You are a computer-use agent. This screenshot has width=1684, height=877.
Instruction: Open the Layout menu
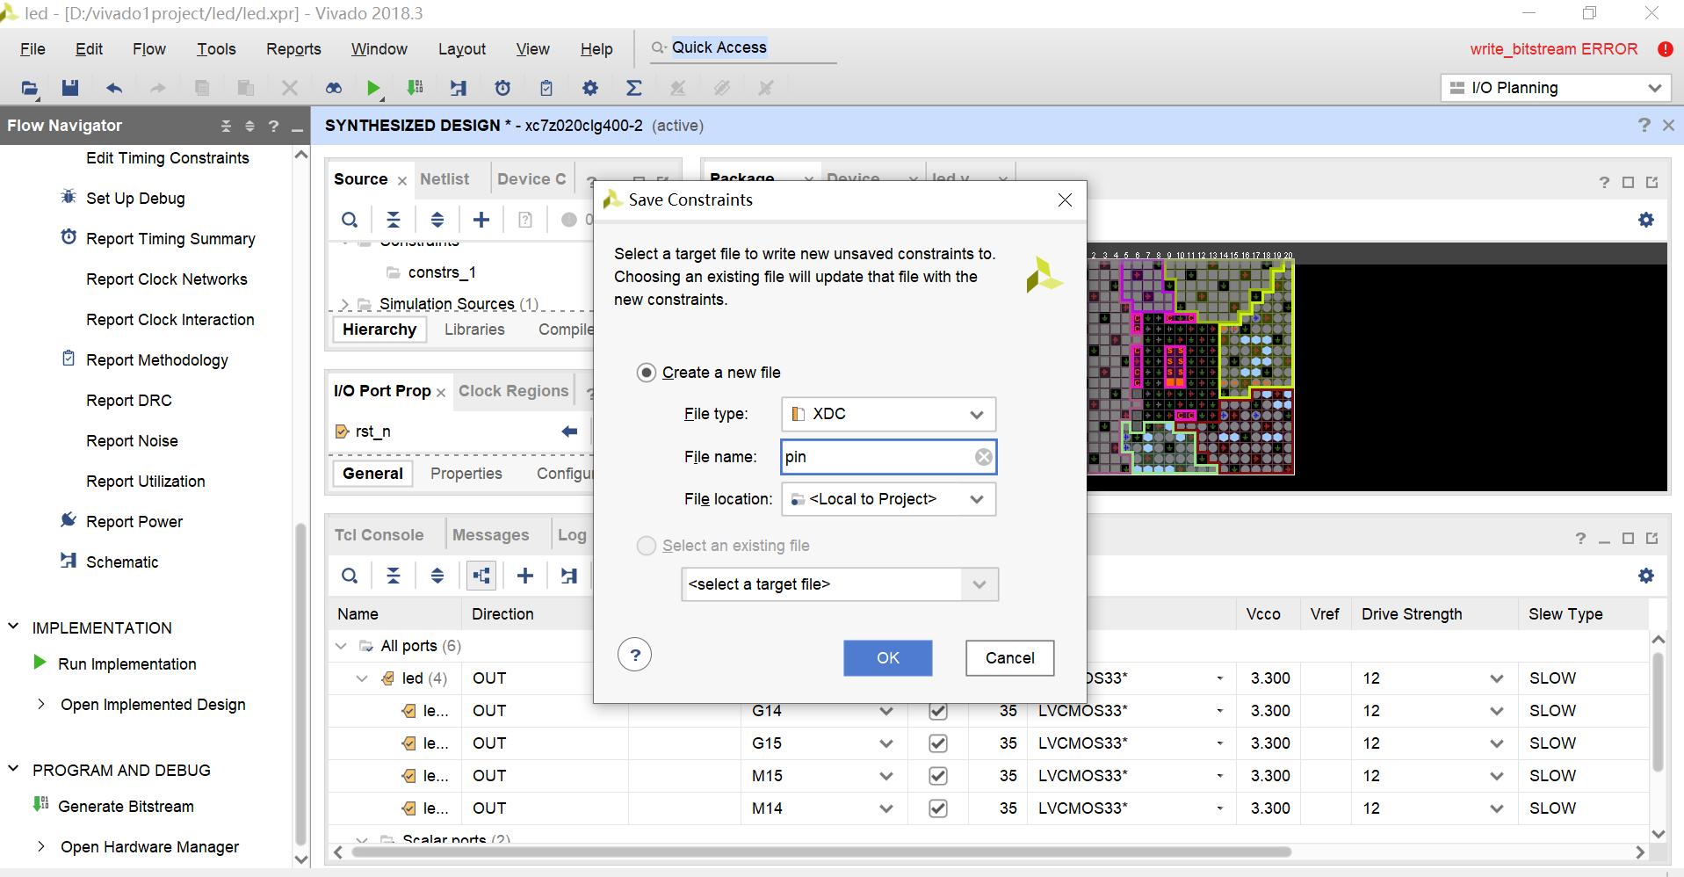tap(462, 49)
